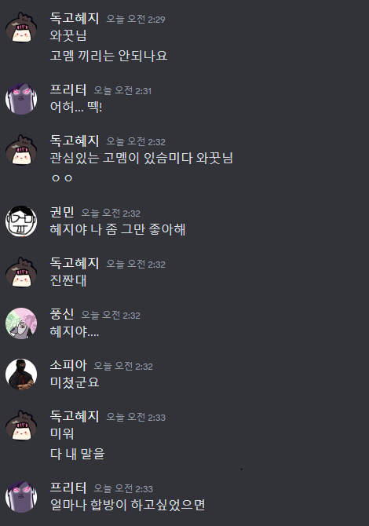Select the 독고혜지 username above "진짠대"
Screen dimensions: 369x526
75,263
